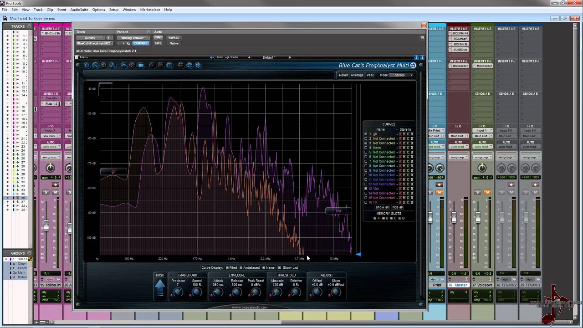583x328 pixels.
Task: Open the Options menu
Action: (98, 10)
